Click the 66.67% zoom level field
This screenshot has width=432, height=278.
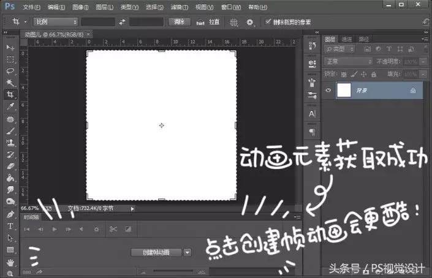(x=29, y=208)
